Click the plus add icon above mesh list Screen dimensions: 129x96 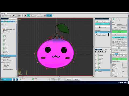click(x=96, y=51)
